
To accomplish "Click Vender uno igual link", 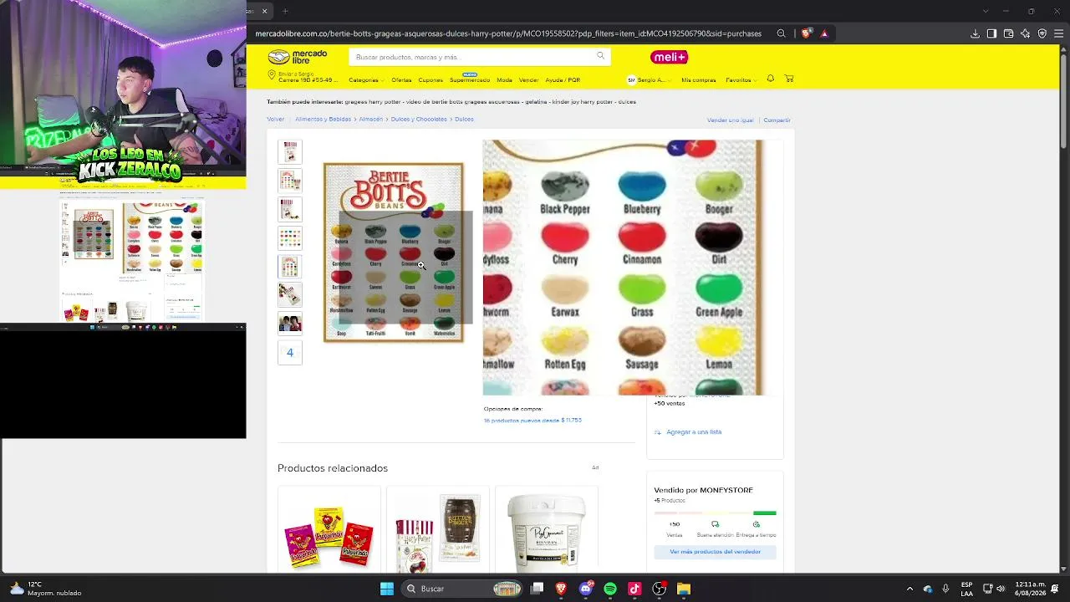I will pyautogui.click(x=730, y=120).
